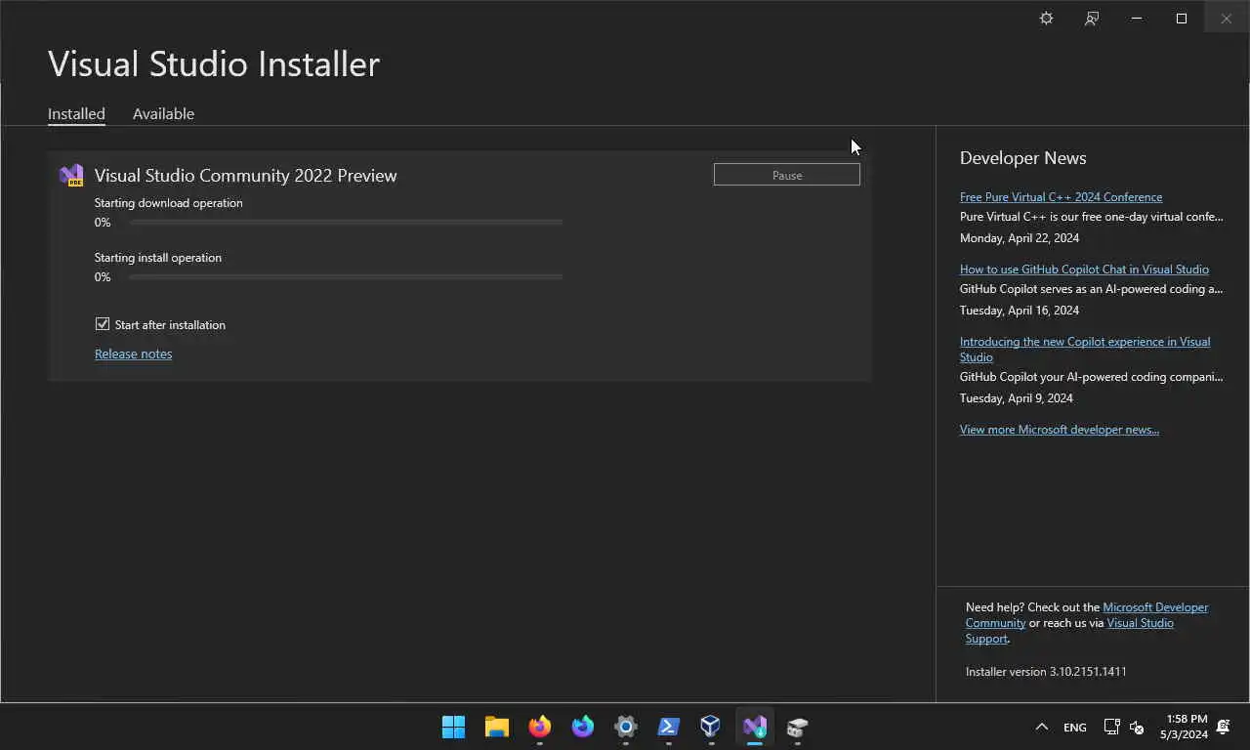Open File Explorer from taskbar
Viewport: 1250px width, 750px height.
(497, 727)
